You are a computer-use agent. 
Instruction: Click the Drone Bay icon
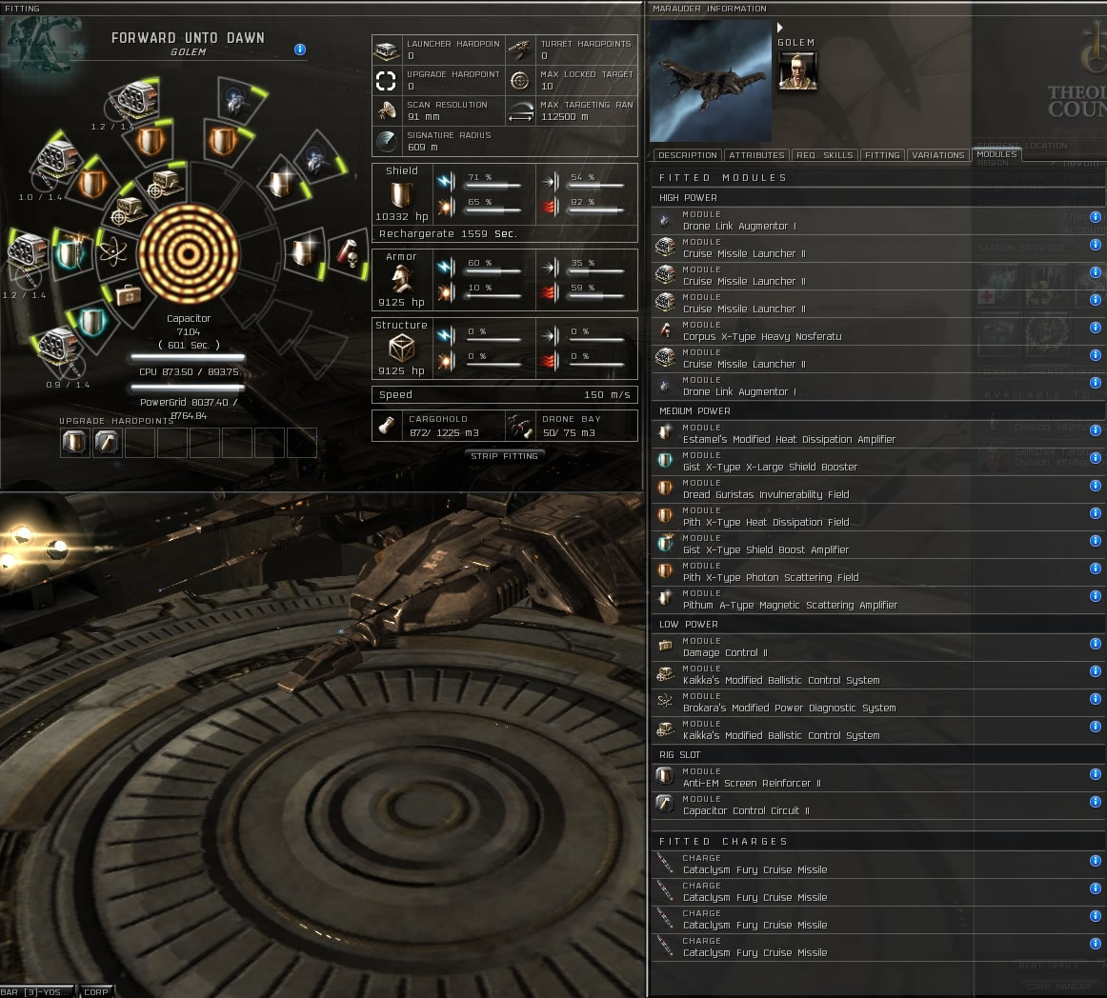pyautogui.click(x=520, y=426)
